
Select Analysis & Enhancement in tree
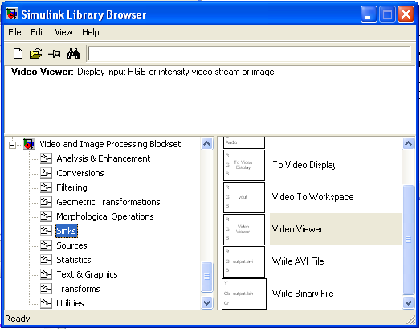point(103,158)
